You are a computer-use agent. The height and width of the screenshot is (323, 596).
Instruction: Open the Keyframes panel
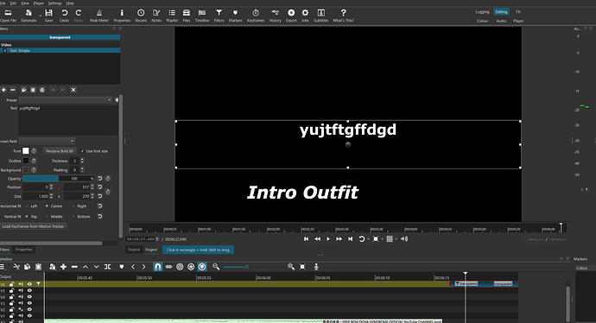tap(256, 16)
